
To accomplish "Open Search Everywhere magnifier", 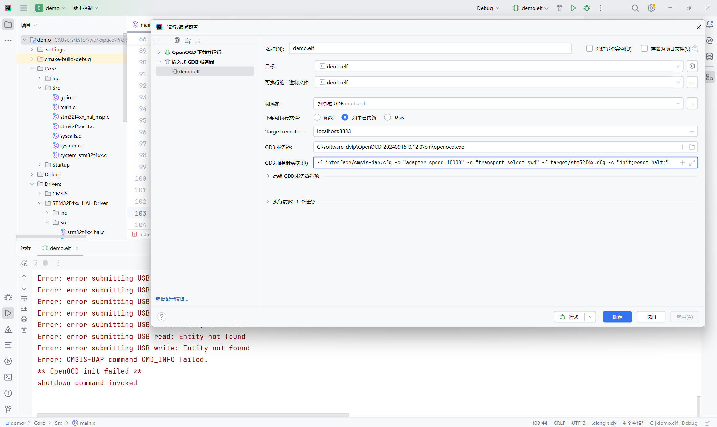I will 635,8.
